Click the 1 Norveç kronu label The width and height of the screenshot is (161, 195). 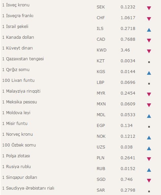click(18, 134)
